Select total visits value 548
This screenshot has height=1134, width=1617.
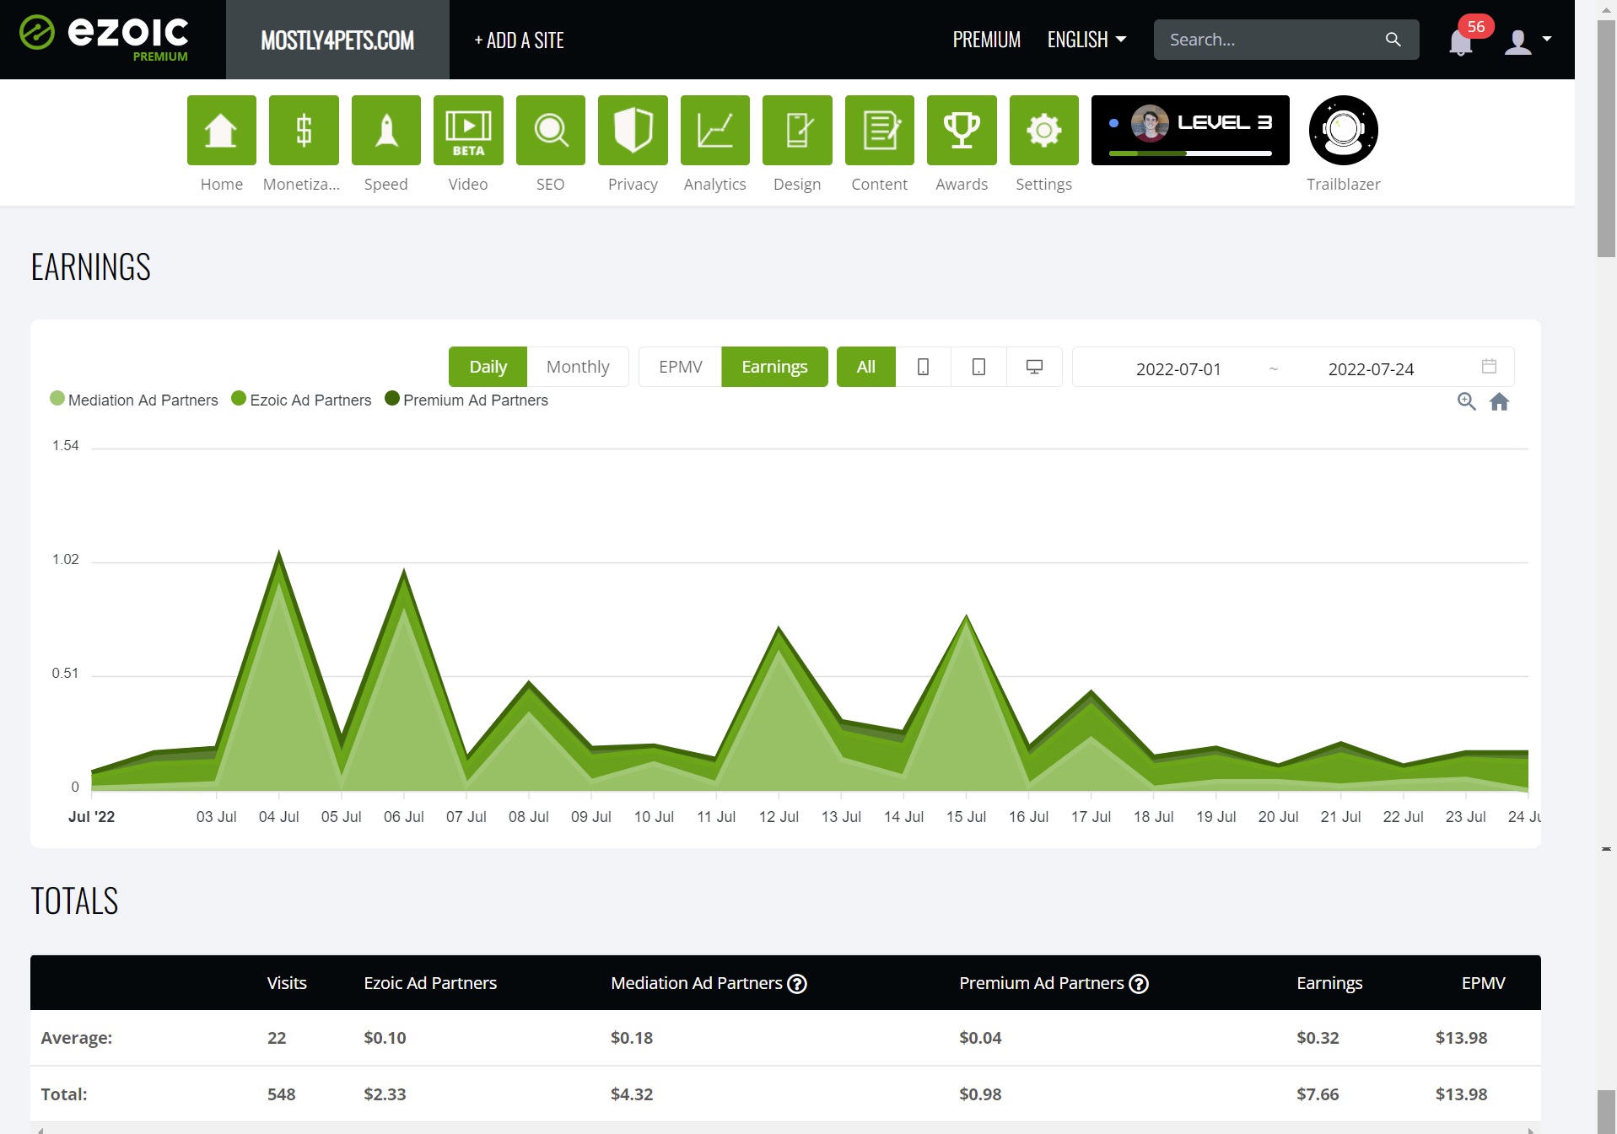click(x=281, y=1094)
